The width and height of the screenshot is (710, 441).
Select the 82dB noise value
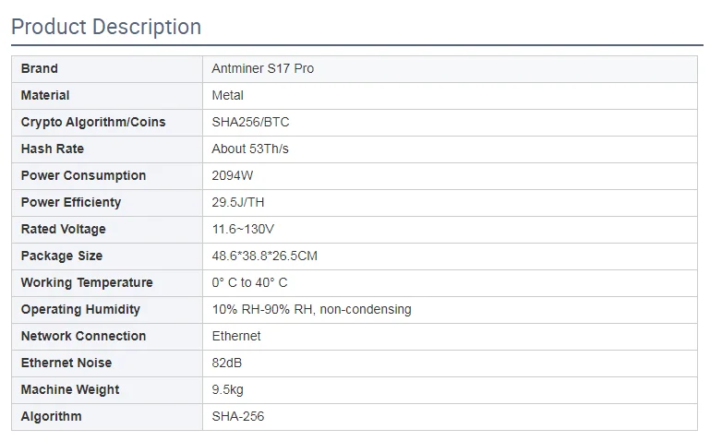227,363
